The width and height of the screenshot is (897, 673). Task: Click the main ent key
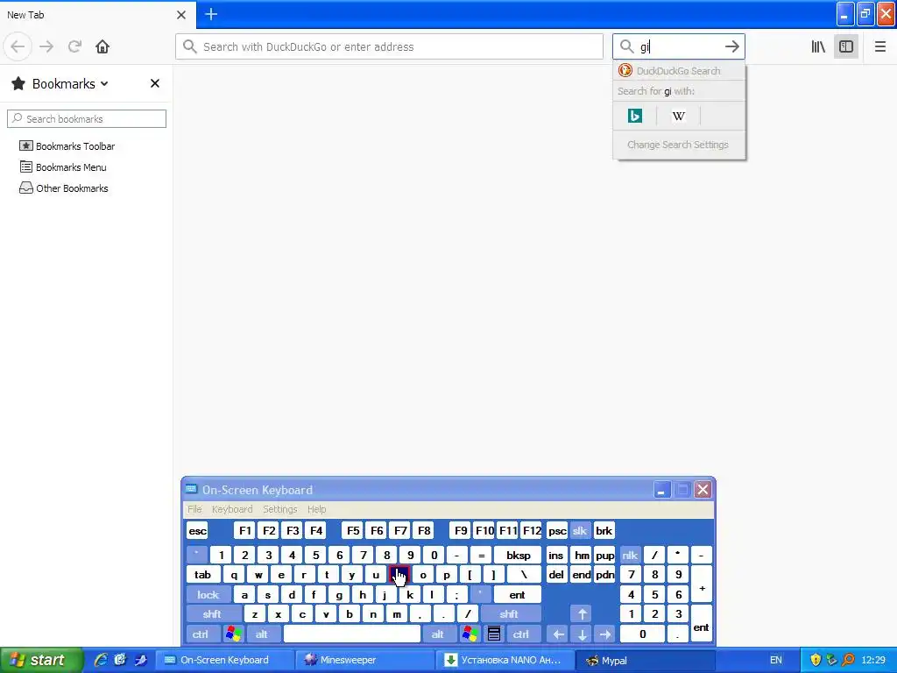pyautogui.click(x=517, y=595)
